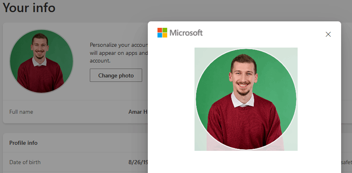Click the name value Amar H
This screenshot has height=173, width=352.
(138, 112)
